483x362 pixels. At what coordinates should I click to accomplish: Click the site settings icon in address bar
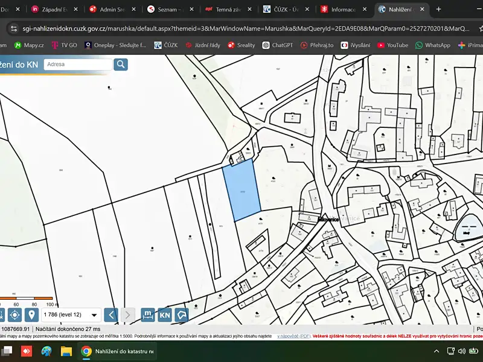(14, 28)
